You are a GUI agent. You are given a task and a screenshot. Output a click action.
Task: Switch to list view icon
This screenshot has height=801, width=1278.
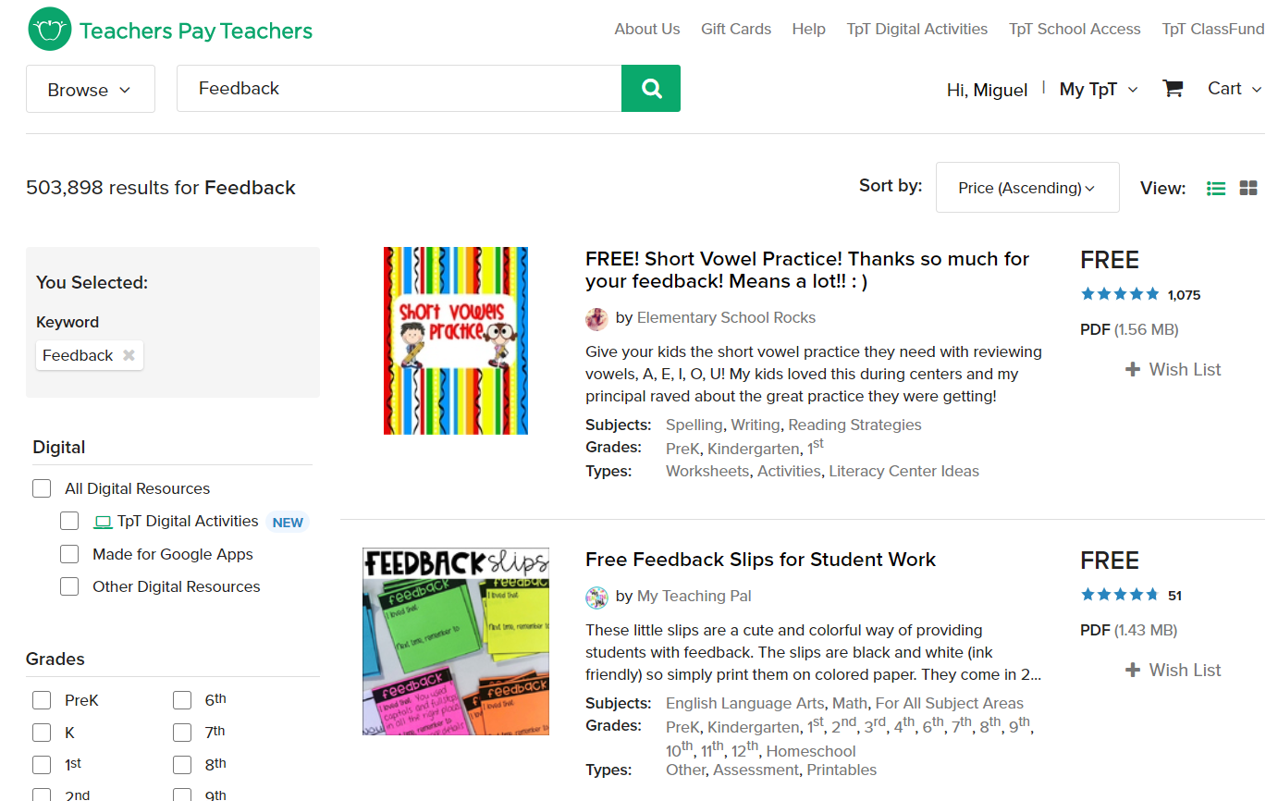pos(1216,188)
